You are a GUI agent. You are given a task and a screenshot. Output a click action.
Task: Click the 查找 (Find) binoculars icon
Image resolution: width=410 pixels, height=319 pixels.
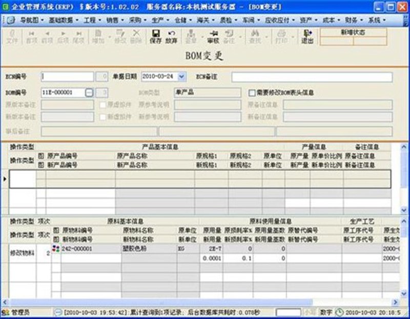coord(255,36)
